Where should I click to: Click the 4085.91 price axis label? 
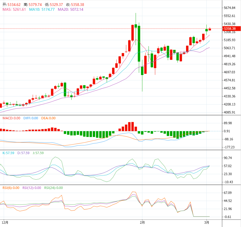tap(230, 112)
